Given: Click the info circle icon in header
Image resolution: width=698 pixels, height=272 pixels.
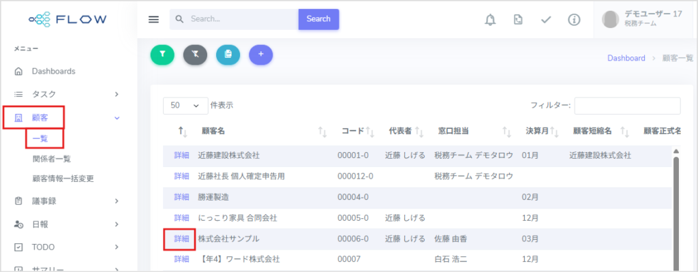Looking at the screenshot, I should tap(574, 20).
